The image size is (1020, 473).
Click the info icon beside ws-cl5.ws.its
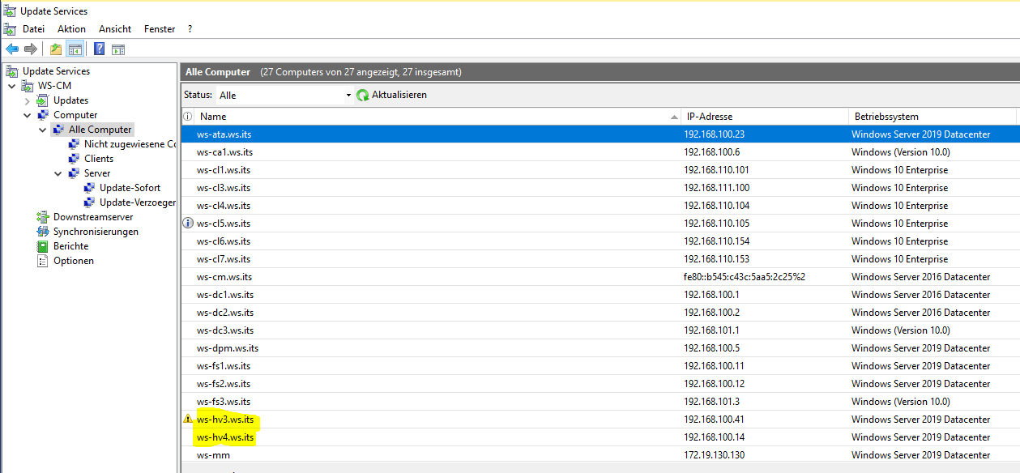[x=188, y=224]
